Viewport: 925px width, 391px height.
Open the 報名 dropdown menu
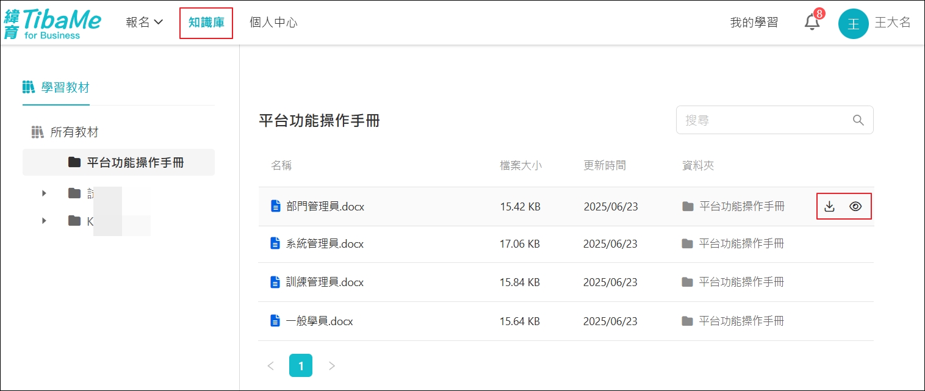tap(145, 23)
